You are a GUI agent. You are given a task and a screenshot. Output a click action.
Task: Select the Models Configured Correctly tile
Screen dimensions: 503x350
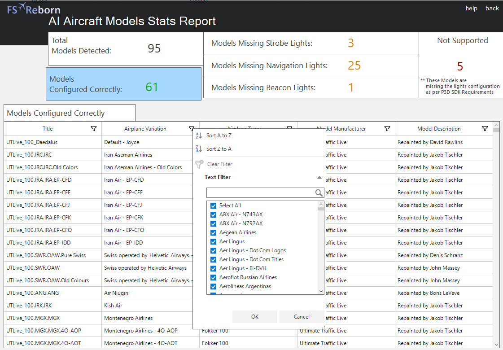click(x=123, y=84)
